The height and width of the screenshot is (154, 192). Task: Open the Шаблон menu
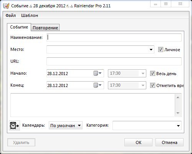30,15
